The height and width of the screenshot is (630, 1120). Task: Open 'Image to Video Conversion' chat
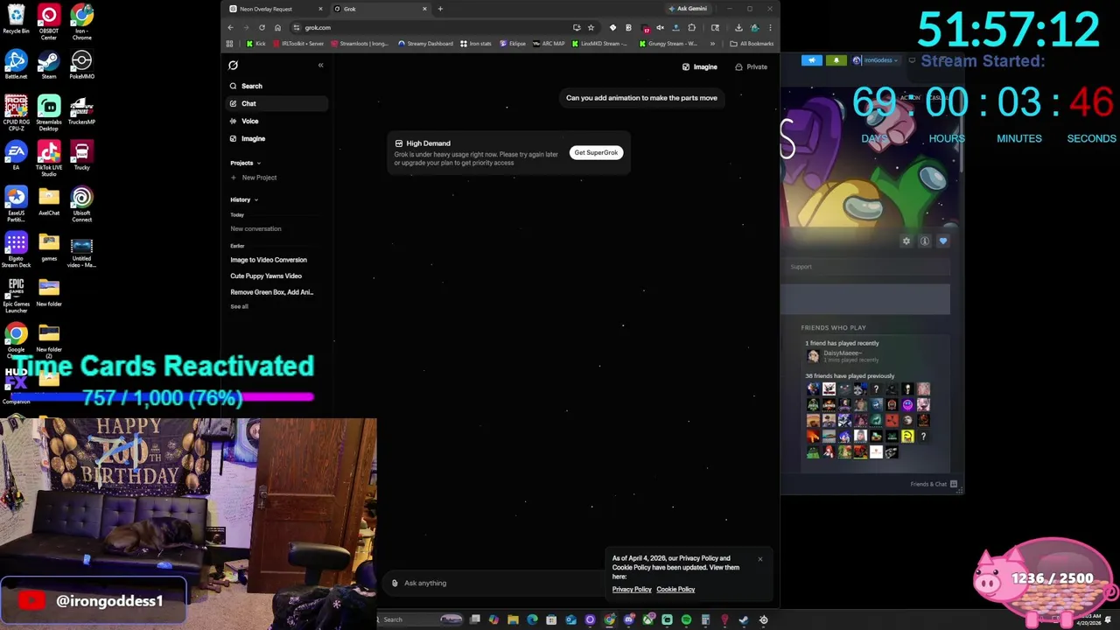pos(269,260)
